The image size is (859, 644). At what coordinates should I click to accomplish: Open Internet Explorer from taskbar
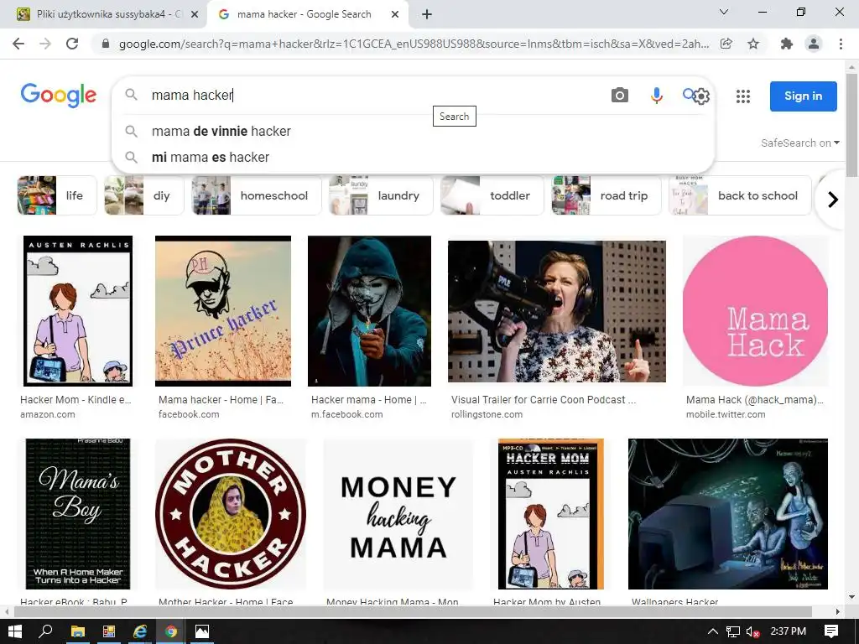(140, 631)
